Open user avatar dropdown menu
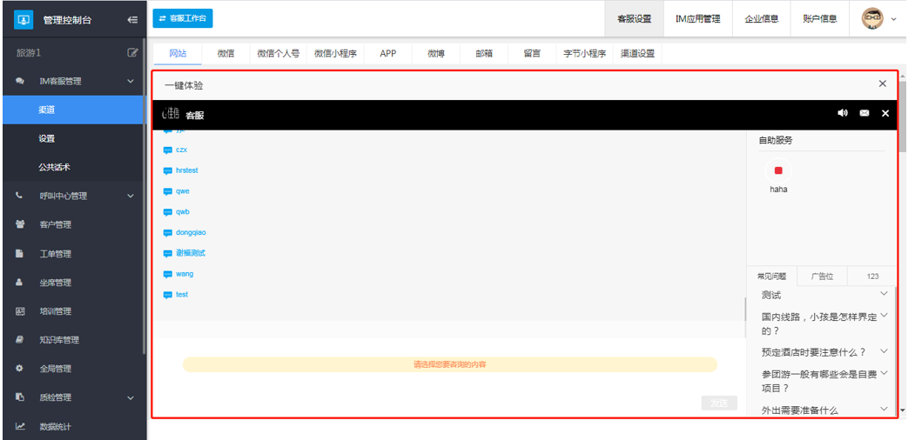This screenshot has width=915, height=440. (x=878, y=19)
